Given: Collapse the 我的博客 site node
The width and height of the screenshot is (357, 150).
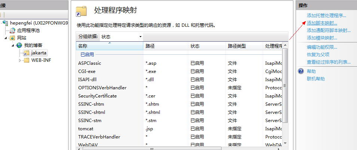Looking at the screenshot, I should [13, 45].
